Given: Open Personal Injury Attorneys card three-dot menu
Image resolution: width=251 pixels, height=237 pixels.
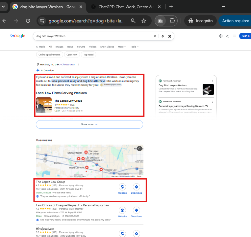Looking at the screenshot, I should 213,102.
